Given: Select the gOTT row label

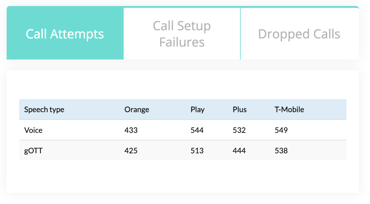Looking at the screenshot, I should point(33,150).
